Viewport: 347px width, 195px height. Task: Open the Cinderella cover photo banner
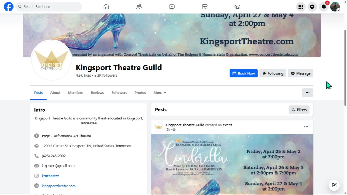[172, 35]
